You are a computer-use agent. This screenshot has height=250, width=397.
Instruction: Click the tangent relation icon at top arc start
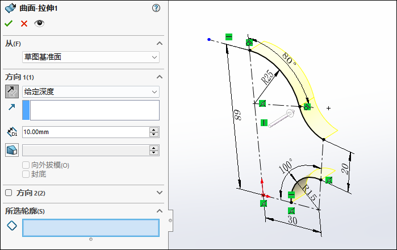pyautogui.click(x=249, y=43)
